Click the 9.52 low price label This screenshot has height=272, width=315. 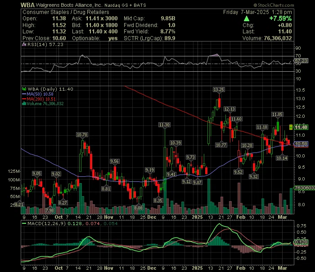238,172
